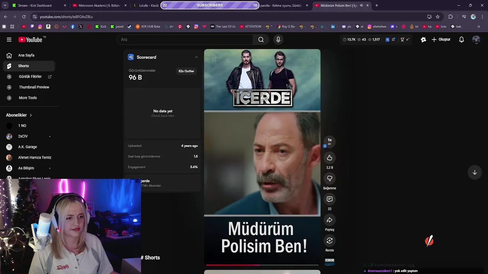Open the YouTube hamburger guide menu
The height and width of the screenshot is (274, 488).
click(x=9, y=40)
